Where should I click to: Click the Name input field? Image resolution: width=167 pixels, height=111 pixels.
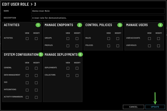click(x=98, y=11)
